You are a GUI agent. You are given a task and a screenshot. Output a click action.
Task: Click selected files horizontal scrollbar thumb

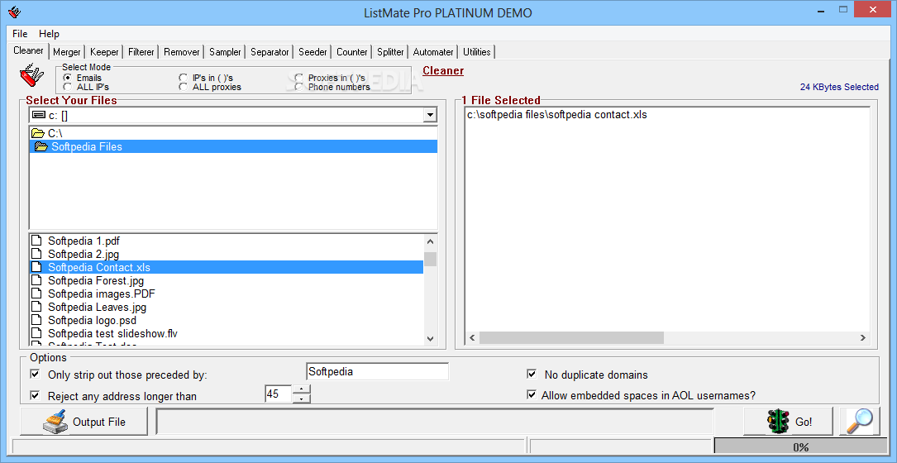571,337
